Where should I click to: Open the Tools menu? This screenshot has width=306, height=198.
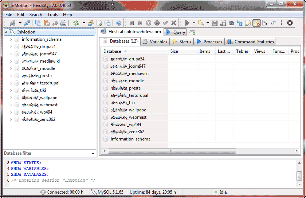click(x=52, y=15)
